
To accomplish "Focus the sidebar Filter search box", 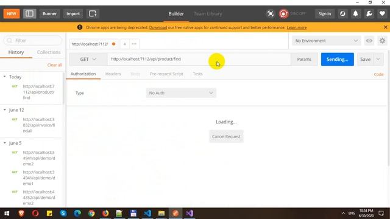I will tap(33, 41).
